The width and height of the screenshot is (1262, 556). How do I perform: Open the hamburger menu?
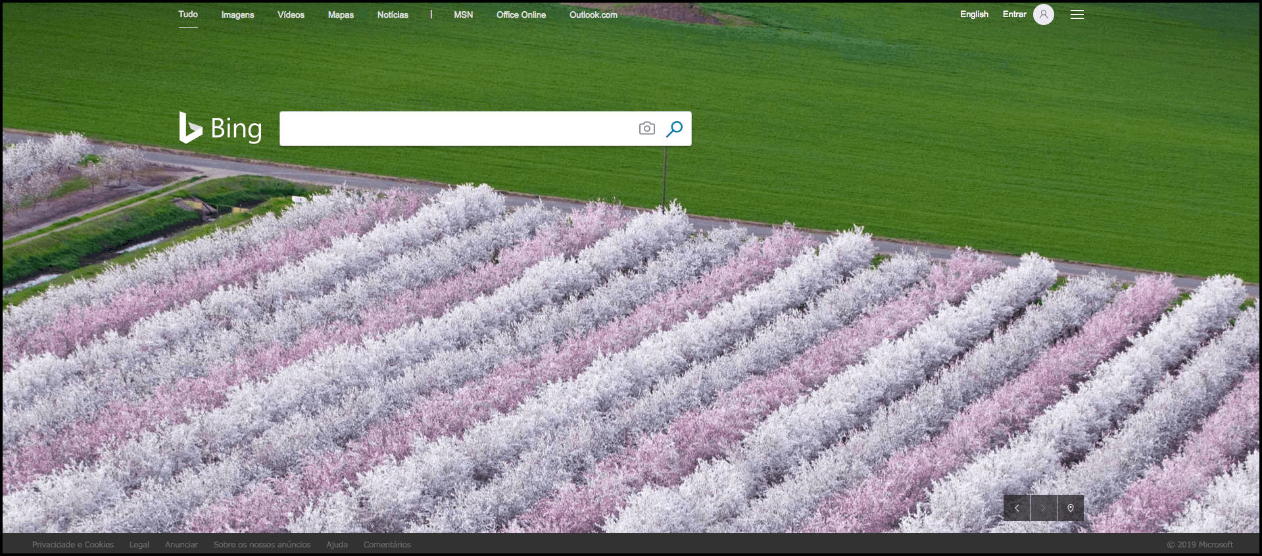pyautogui.click(x=1077, y=14)
